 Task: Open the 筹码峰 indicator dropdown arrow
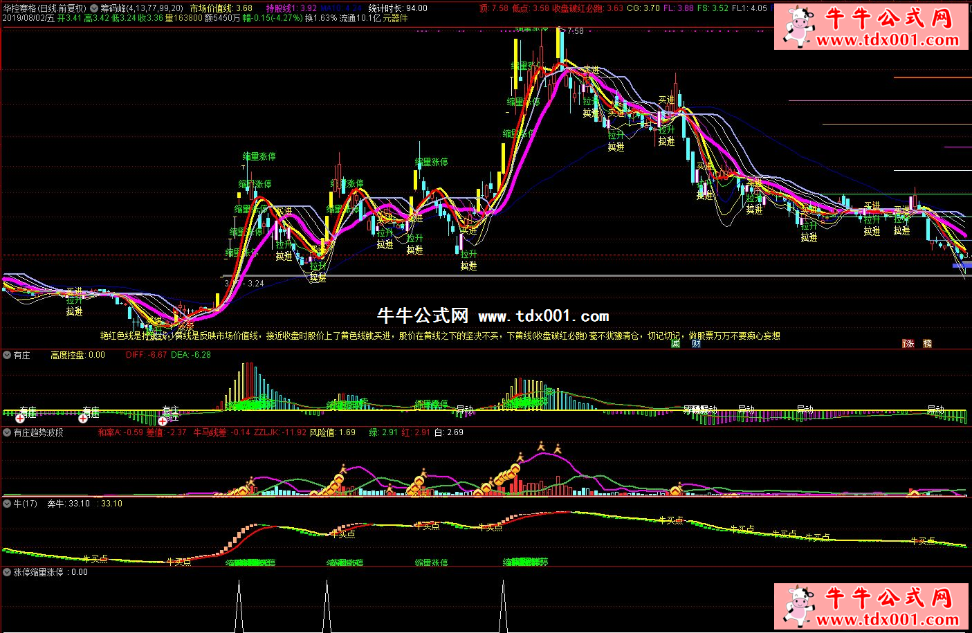click(95, 8)
